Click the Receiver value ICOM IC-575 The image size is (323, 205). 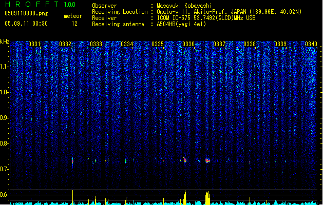click(x=174, y=18)
